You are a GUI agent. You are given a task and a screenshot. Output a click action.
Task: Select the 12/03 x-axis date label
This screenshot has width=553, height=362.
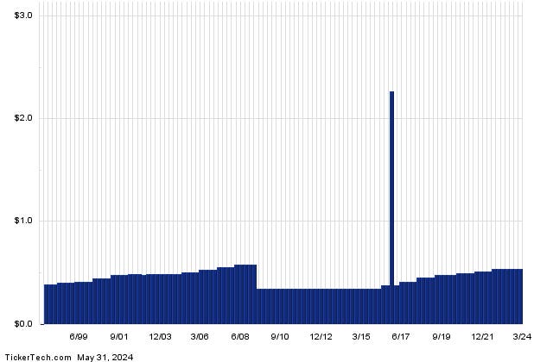tap(160, 337)
